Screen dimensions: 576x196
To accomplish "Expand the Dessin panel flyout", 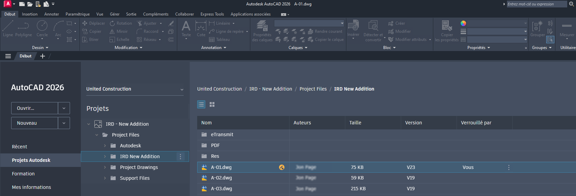I will pyautogui.click(x=40, y=48).
